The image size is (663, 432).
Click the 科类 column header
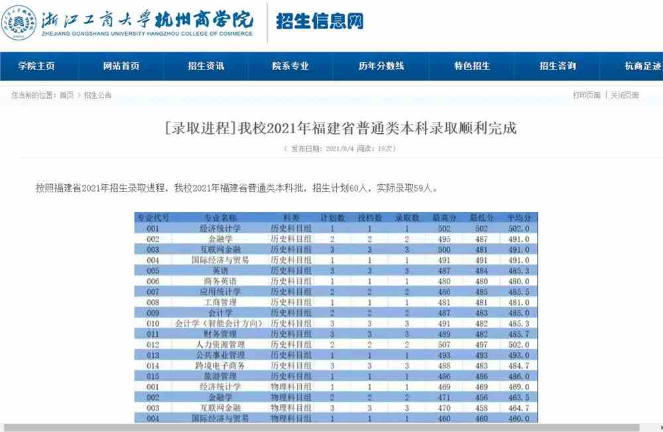[291, 218]
